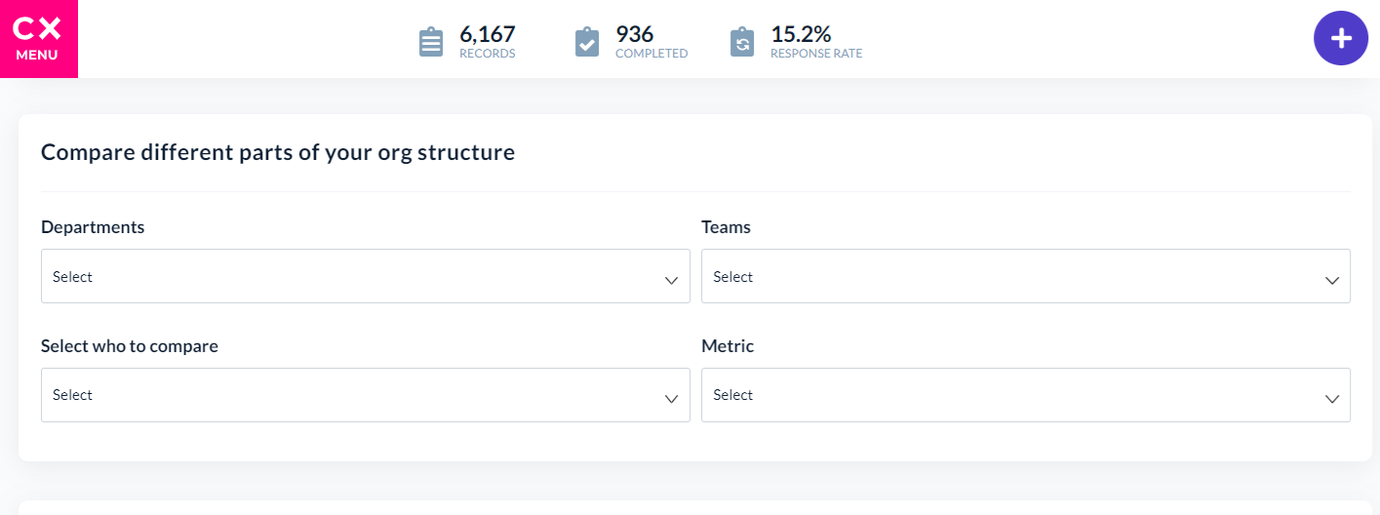The height and width of the screenshot is (515, 1380).
Task: Open the Teams select field
Action: click(1026, 276)
